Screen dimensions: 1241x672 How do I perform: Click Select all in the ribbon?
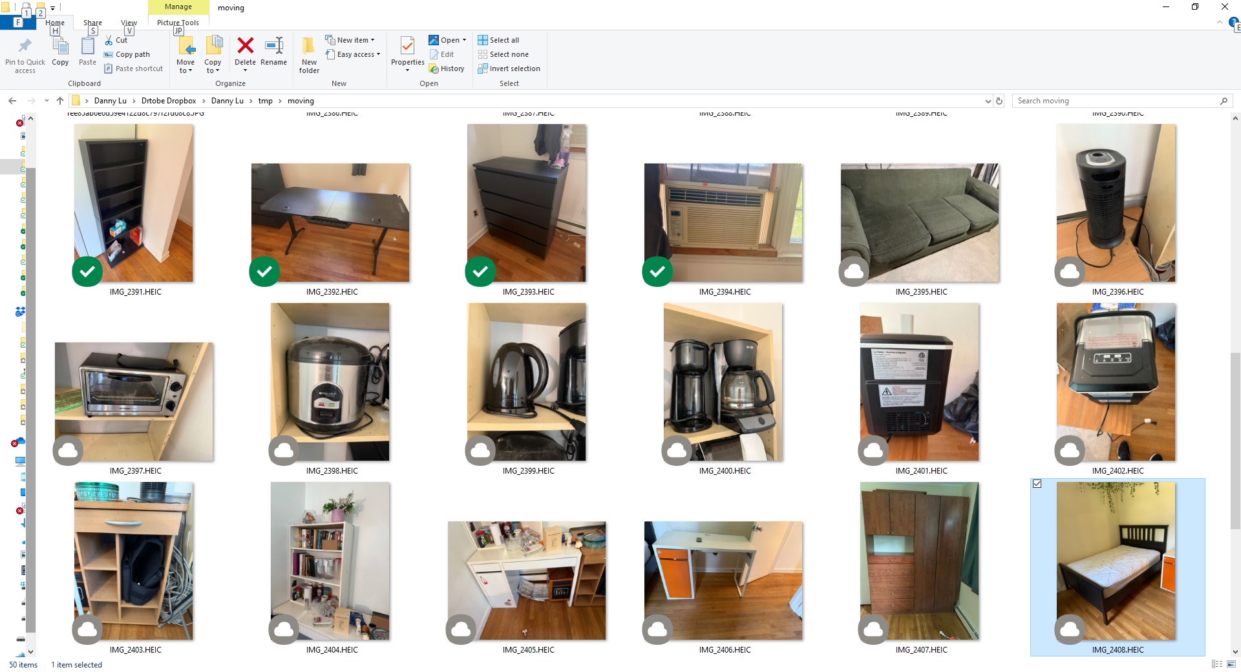point(498,40)
